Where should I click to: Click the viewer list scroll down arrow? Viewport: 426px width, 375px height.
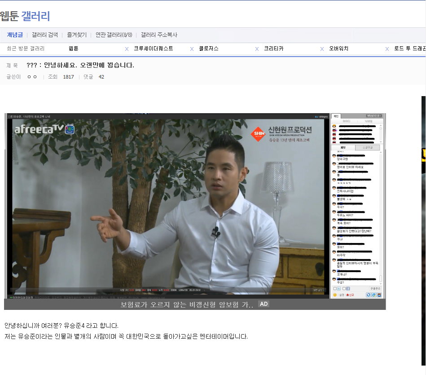(x=381, y=141)
